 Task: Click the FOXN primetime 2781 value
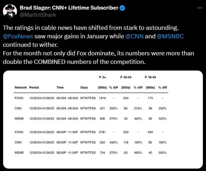click(102, 132)
